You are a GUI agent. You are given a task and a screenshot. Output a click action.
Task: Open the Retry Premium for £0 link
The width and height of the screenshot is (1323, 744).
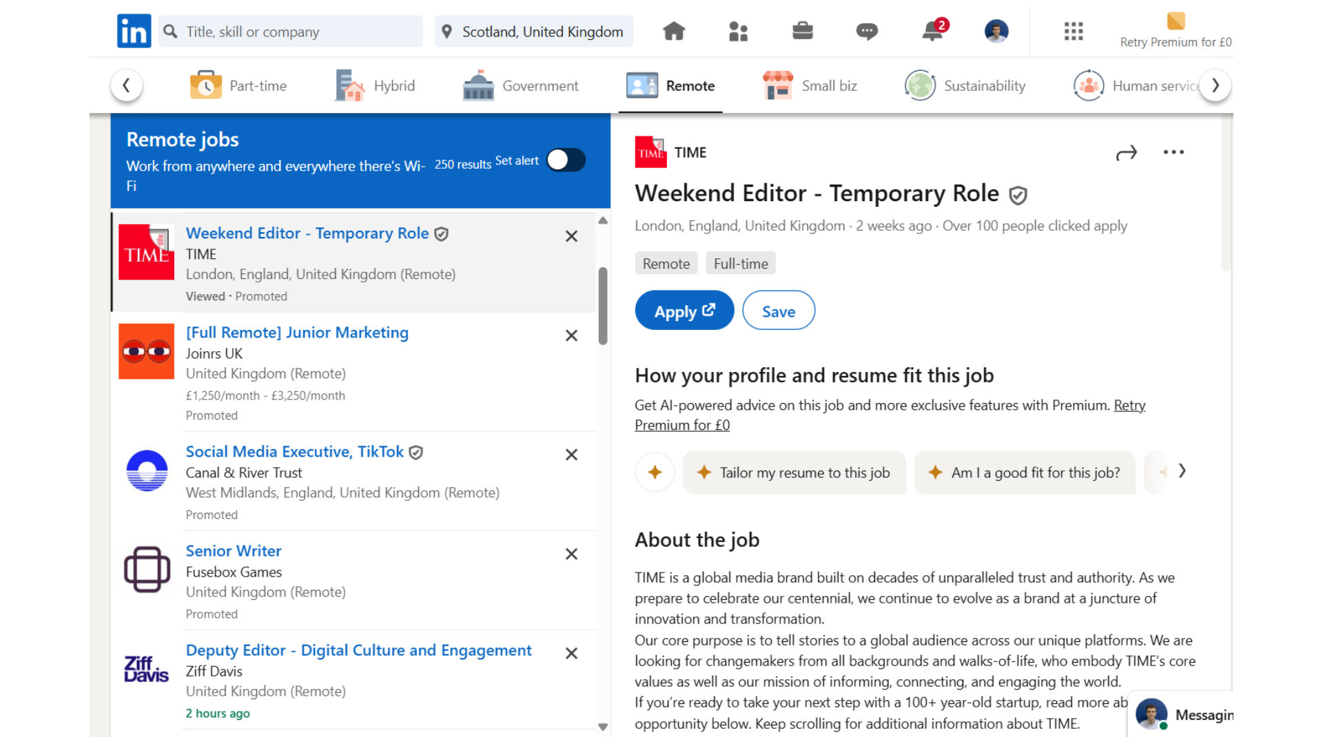(1175, 41)
